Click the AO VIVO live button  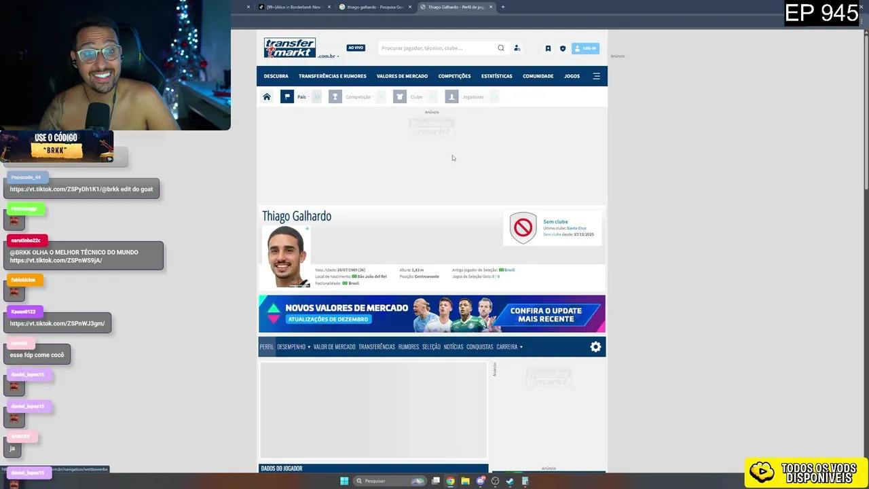356,48
